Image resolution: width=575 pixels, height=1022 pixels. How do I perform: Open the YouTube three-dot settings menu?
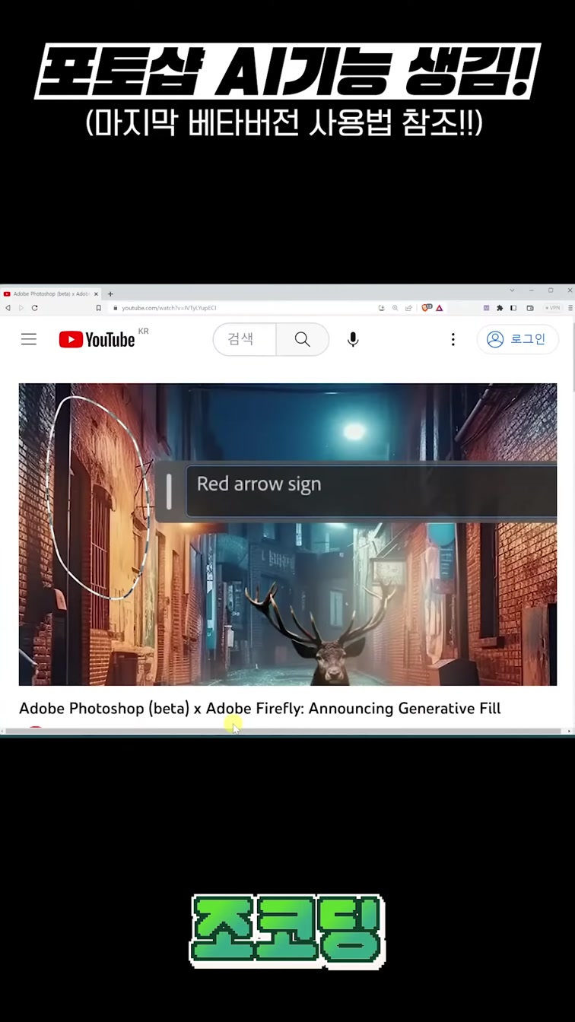(453, 339)
